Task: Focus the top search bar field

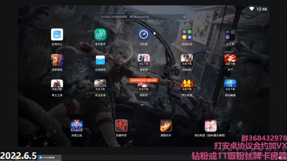Action: click(143, 17)
